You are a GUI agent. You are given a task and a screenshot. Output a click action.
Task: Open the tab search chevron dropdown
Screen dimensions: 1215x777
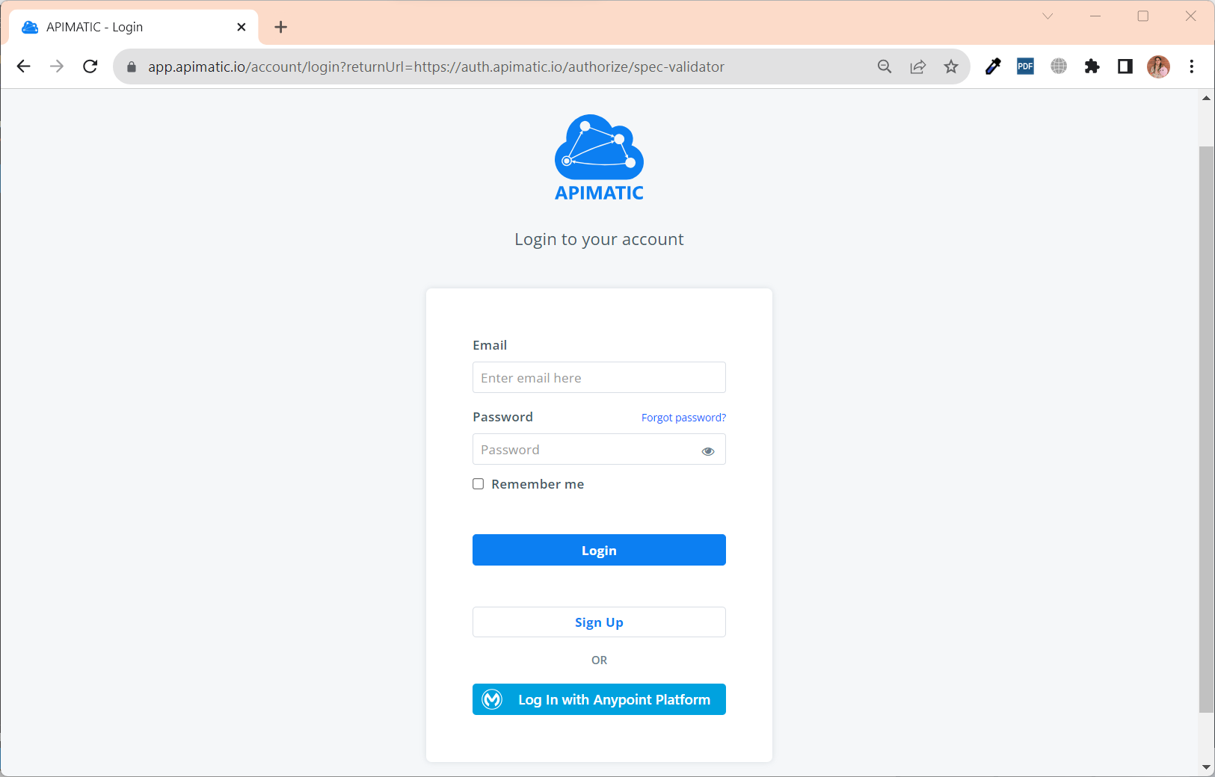click(1048, 16)
